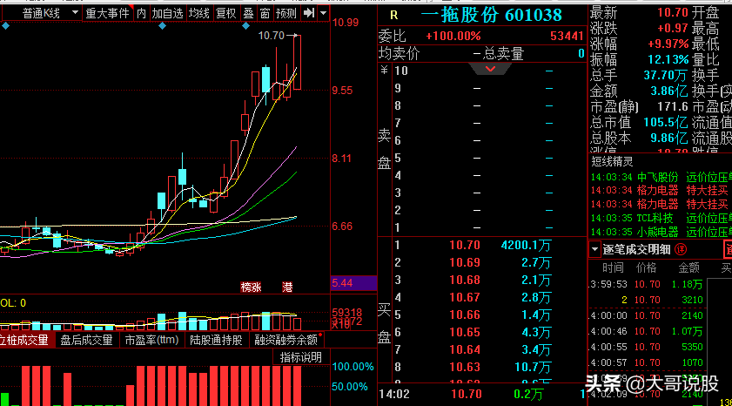Click the 10.70 high price label on chart
This screenshot has height=406, width=732.
(x=272, y=36)
